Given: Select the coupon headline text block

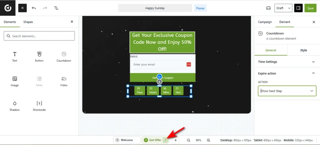Looking at the screenshot, I should pyautogui.click(x=162, y=42).
